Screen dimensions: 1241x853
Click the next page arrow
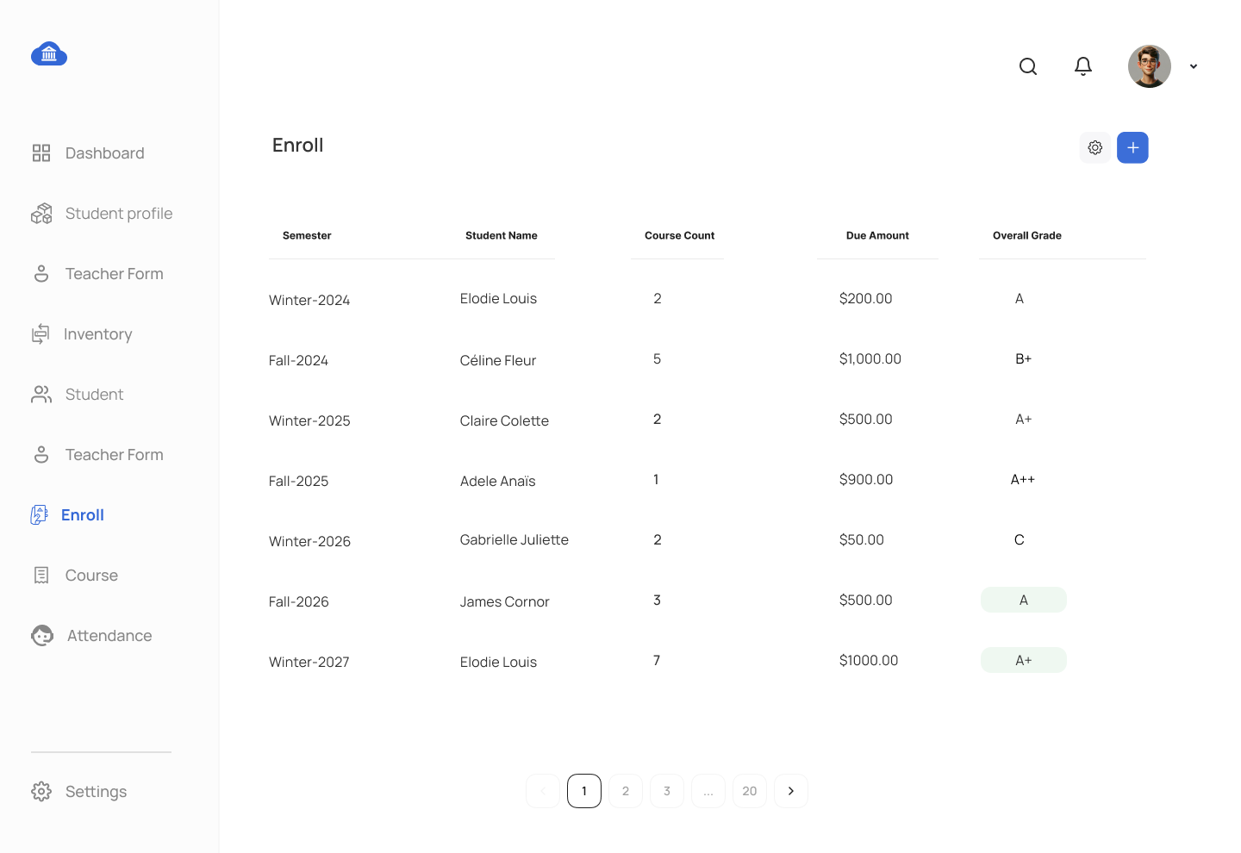[791, 791]
